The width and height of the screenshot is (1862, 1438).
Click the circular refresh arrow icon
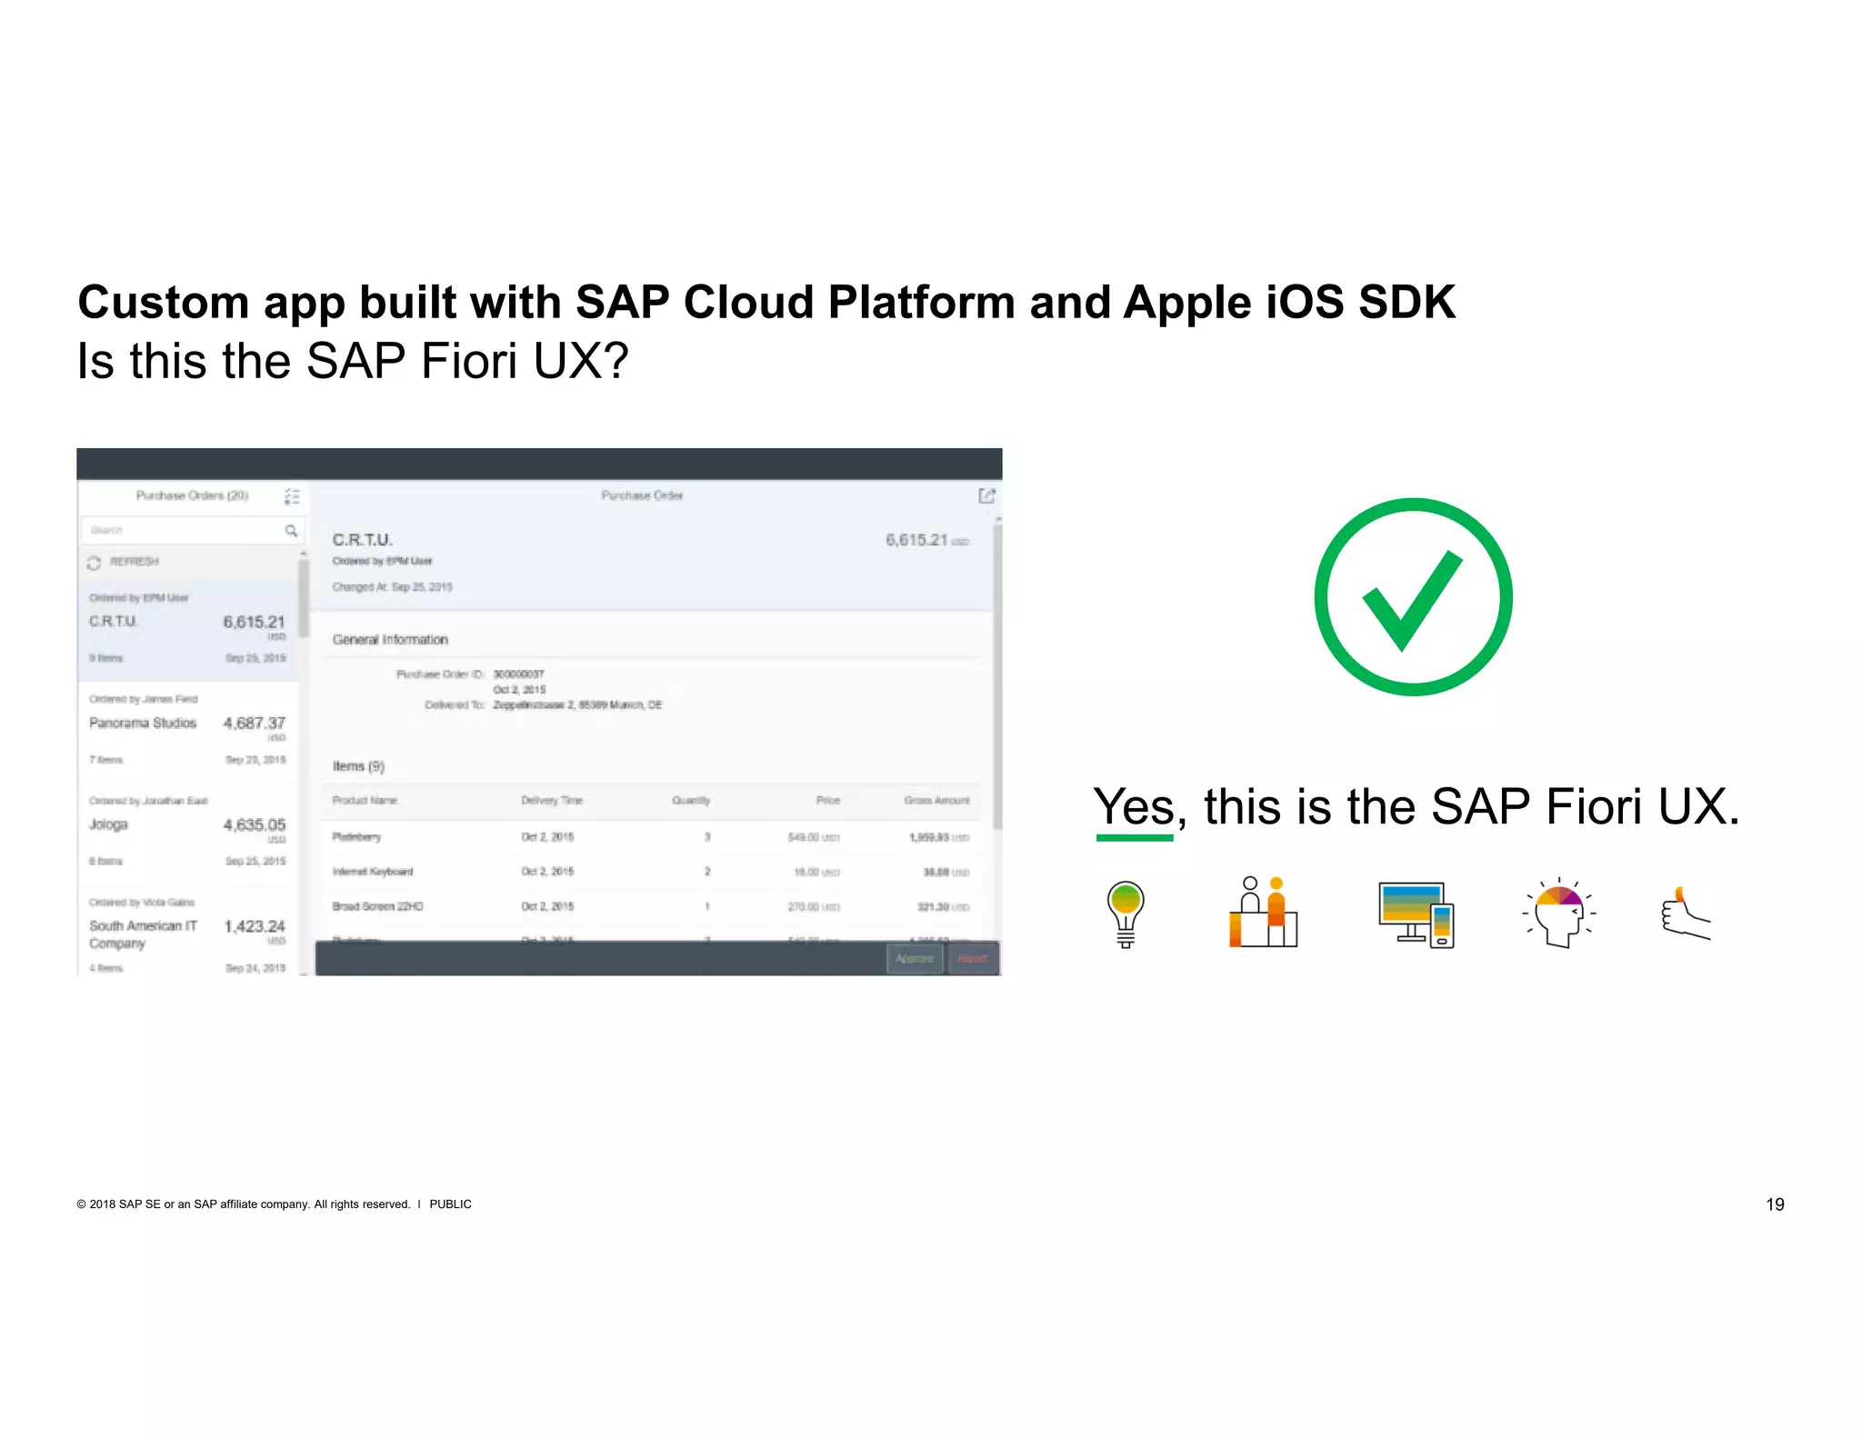pos(94,563)
